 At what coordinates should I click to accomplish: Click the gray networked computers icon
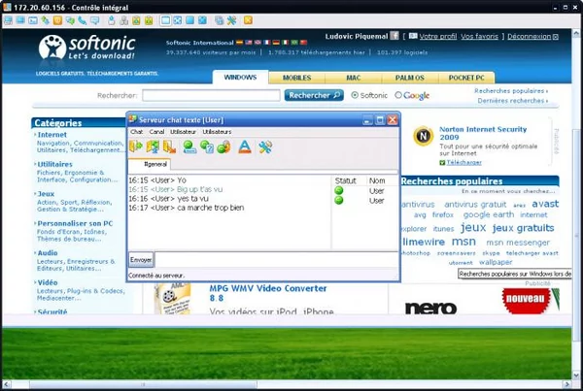point(123,20)
